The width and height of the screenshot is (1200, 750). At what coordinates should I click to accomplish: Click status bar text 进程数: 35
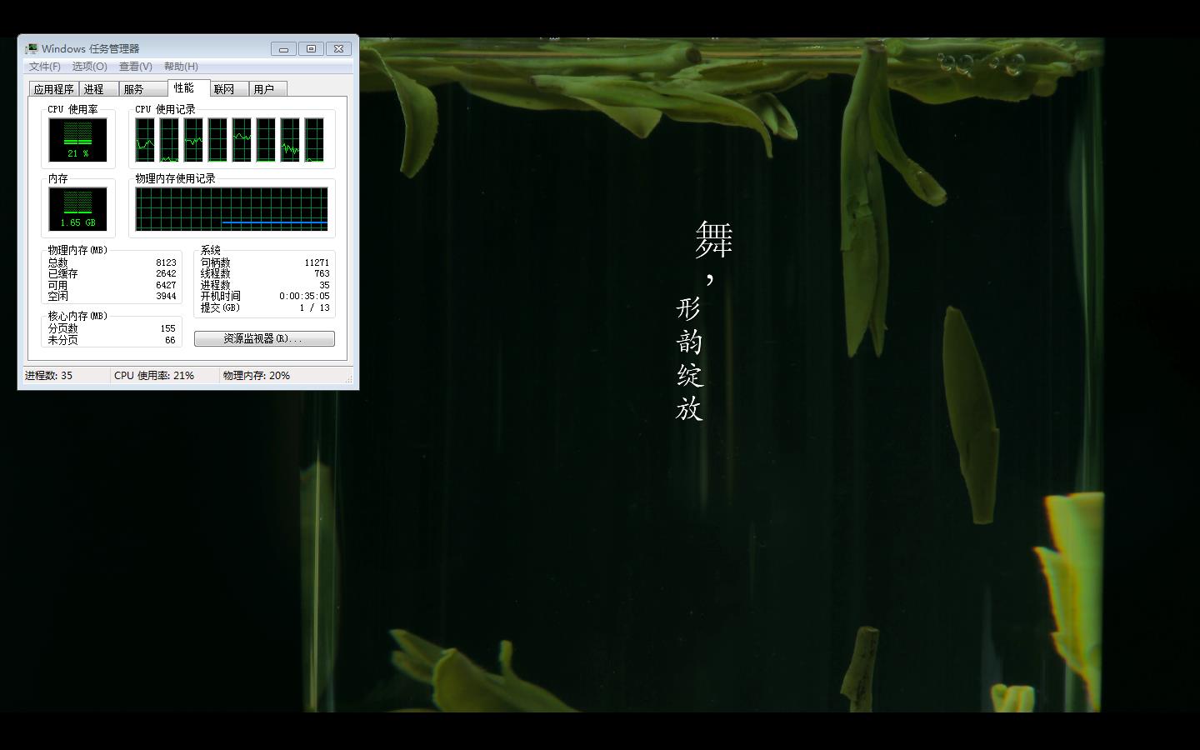point(48,376)
